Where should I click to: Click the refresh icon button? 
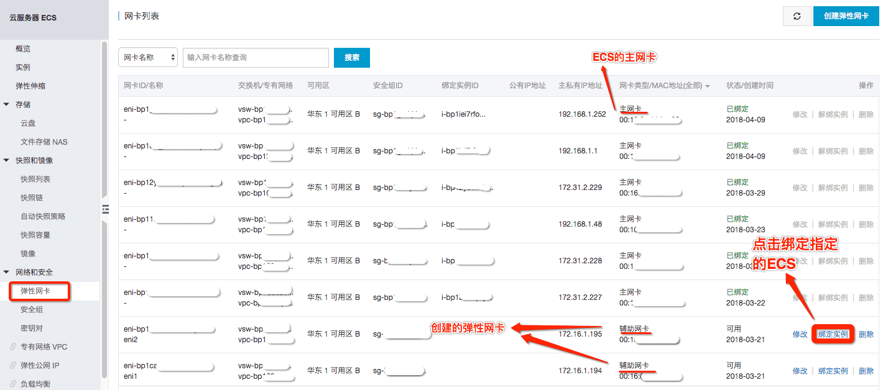click(x=797, y=16)
